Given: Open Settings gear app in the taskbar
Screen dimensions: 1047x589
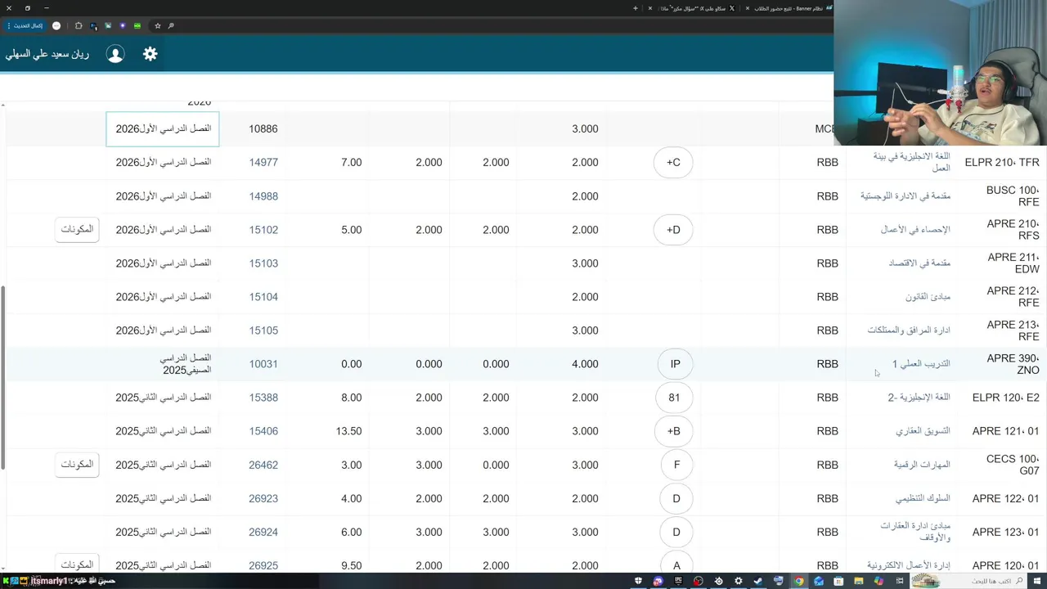Looking at the screenshot, I should tap(738, 581).
